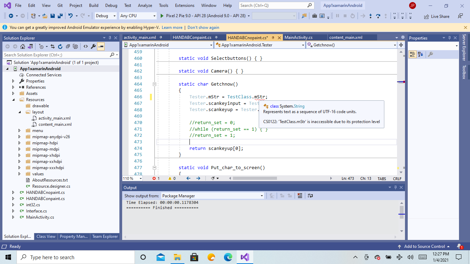Click the Send Feedback icon
The image size is (470, 264).
pyautogui.click(x=460, y=16)
